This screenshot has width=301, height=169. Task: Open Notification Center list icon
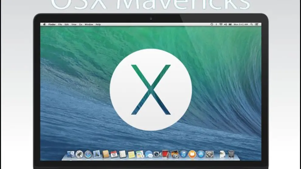pos(257,24)
